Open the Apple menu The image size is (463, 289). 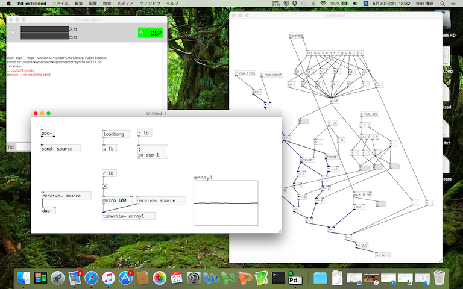tap(8, 4)
